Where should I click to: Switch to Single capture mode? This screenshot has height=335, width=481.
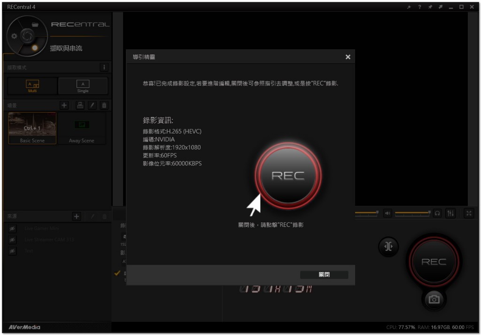click(x=83, y=86)
